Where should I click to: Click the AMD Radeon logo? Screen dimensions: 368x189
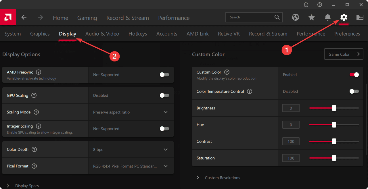tap(8, 17)
